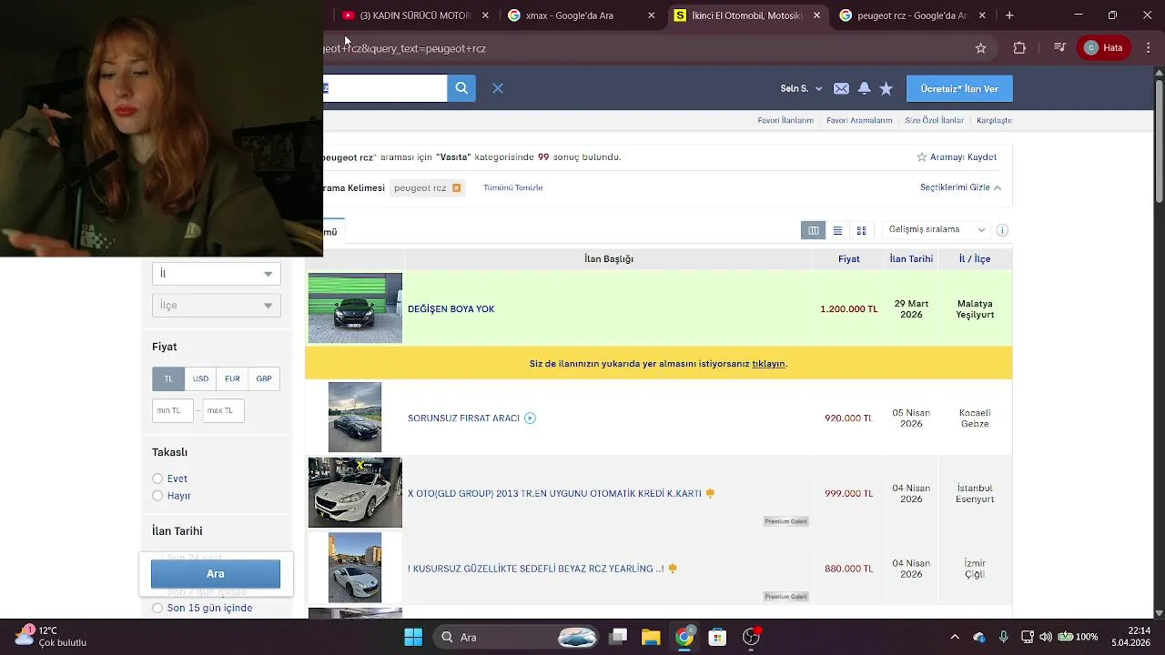Sort by 'İlan Tarihi' column header

click(x=911, y=259)
